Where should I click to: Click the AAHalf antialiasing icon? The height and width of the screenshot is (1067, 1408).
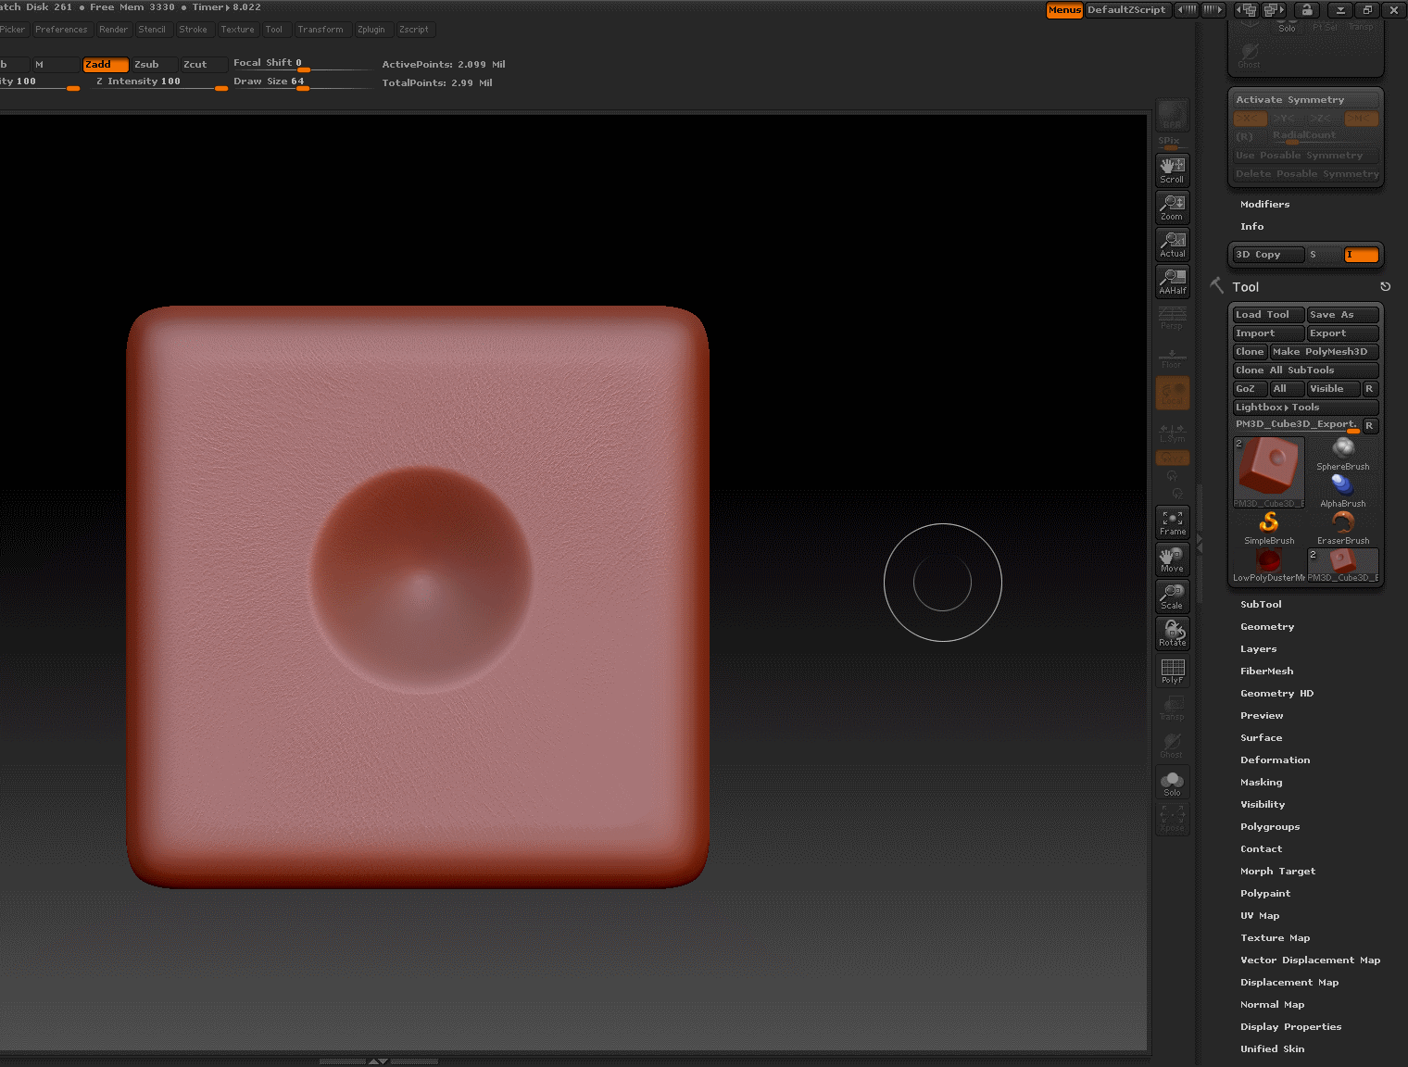[x=1172, y=281]
